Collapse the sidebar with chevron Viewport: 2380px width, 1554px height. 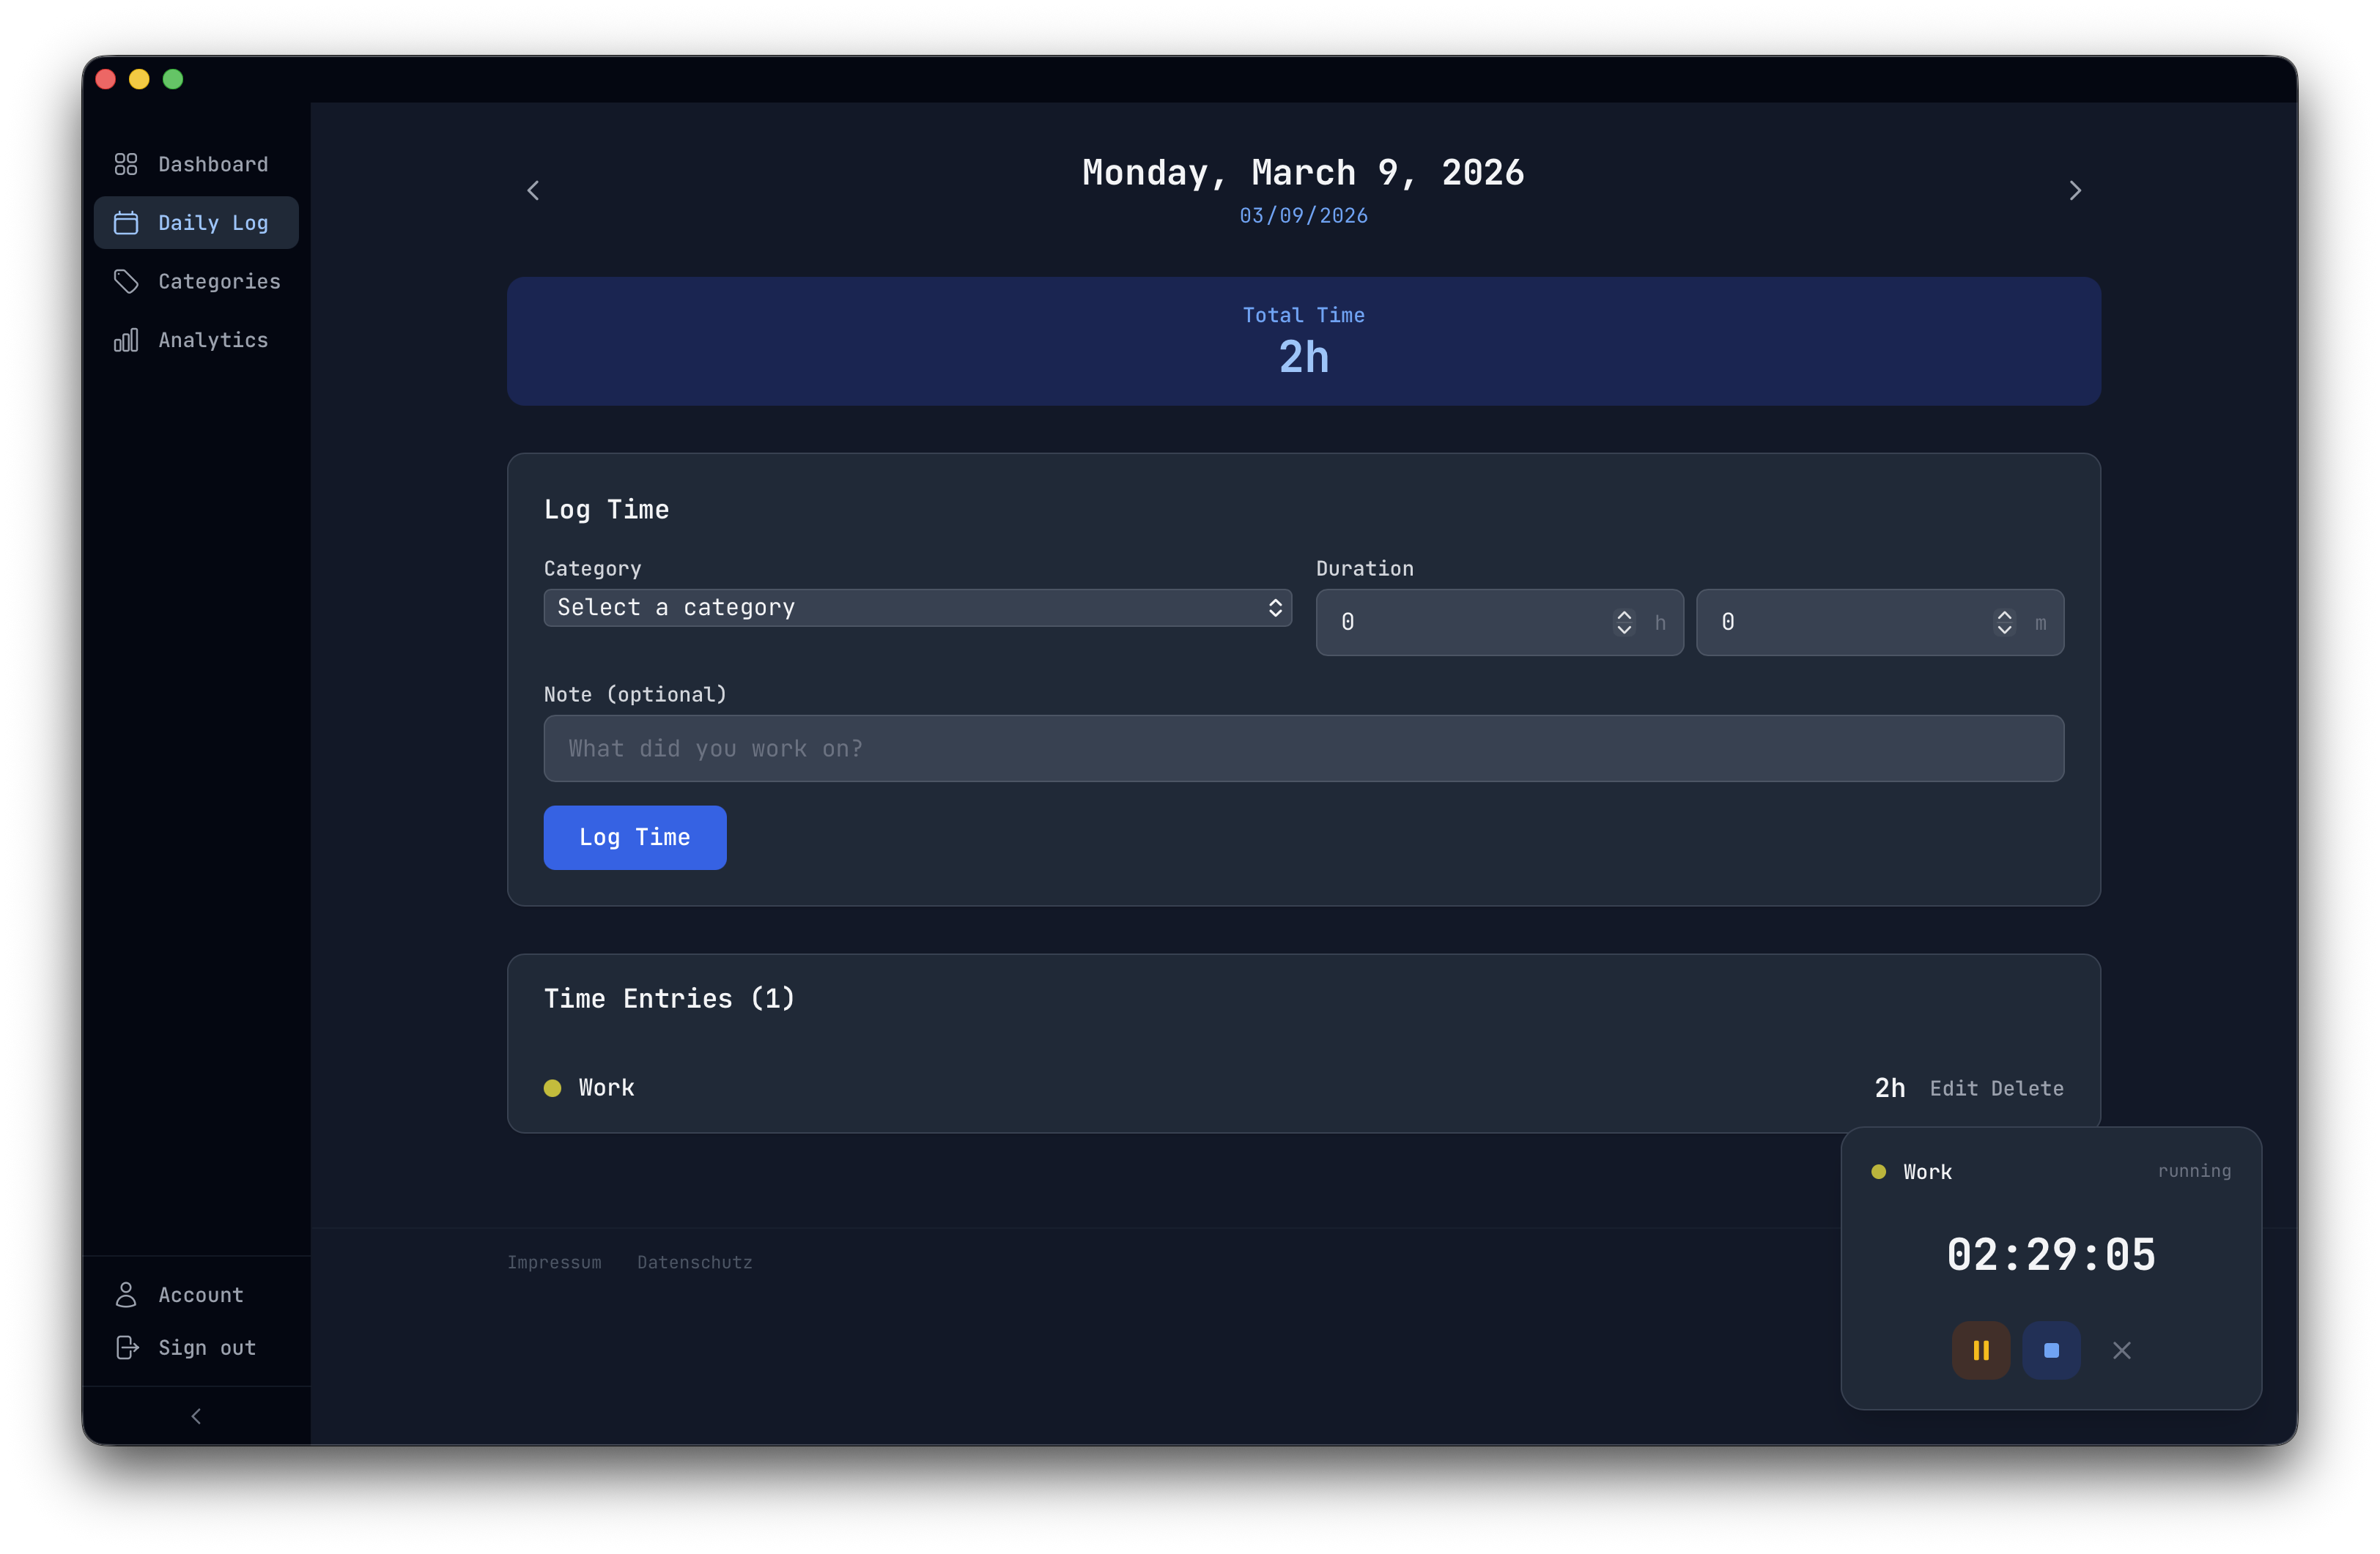click(x=196, y=1416)
